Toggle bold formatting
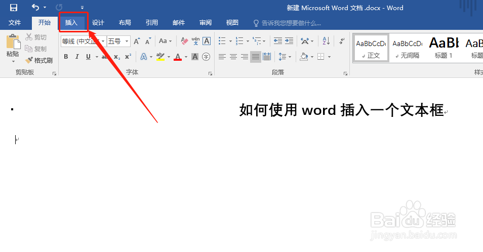Image resolution: width=483 pixels, height=252 pixels. (x=66, y=57)
